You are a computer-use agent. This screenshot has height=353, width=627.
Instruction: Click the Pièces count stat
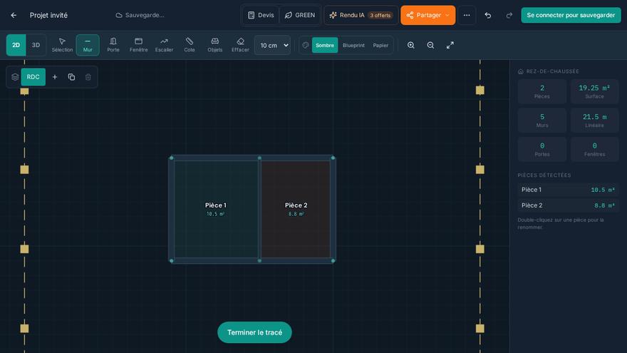tap(541, 92)
